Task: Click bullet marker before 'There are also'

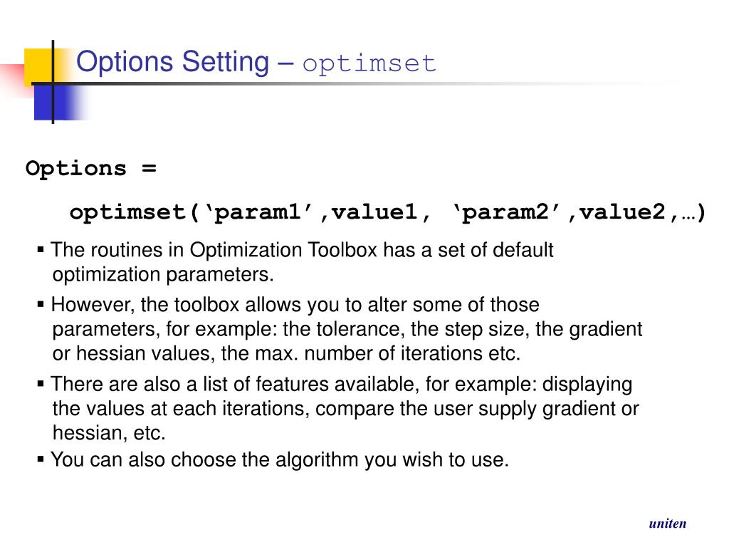Action: [41, 384]
